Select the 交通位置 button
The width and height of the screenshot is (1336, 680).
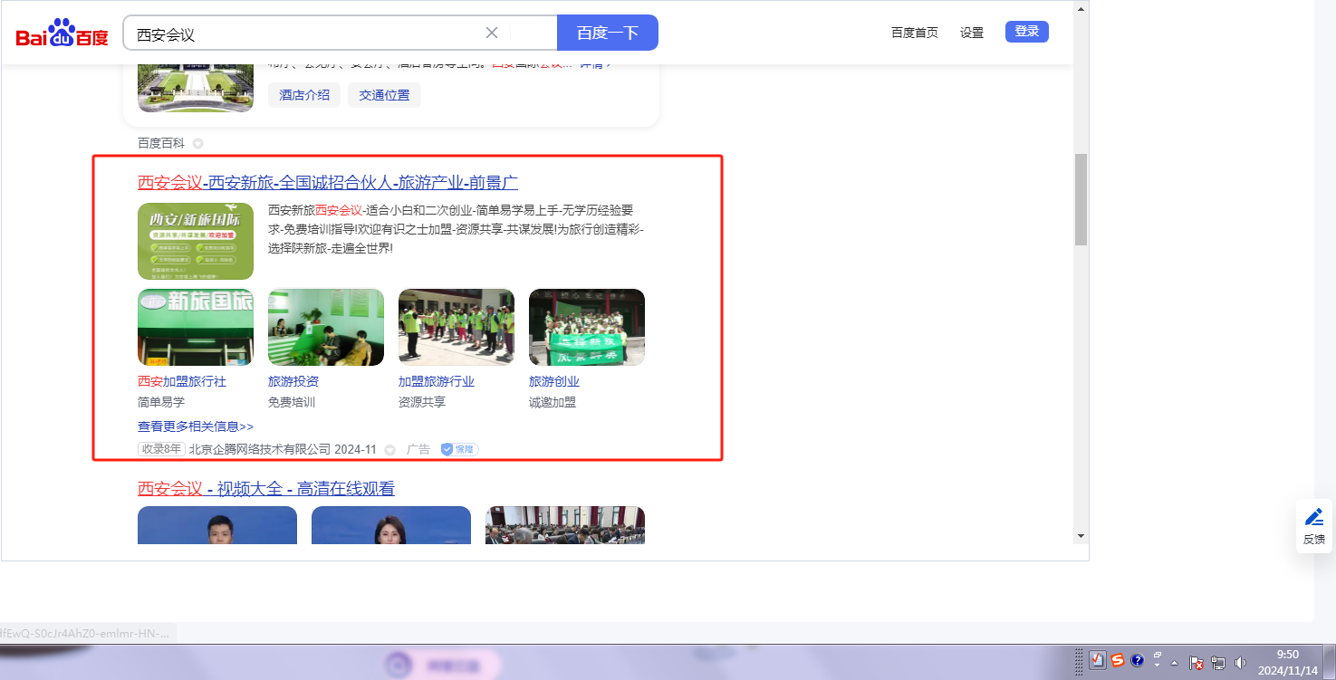coord(384,95)
